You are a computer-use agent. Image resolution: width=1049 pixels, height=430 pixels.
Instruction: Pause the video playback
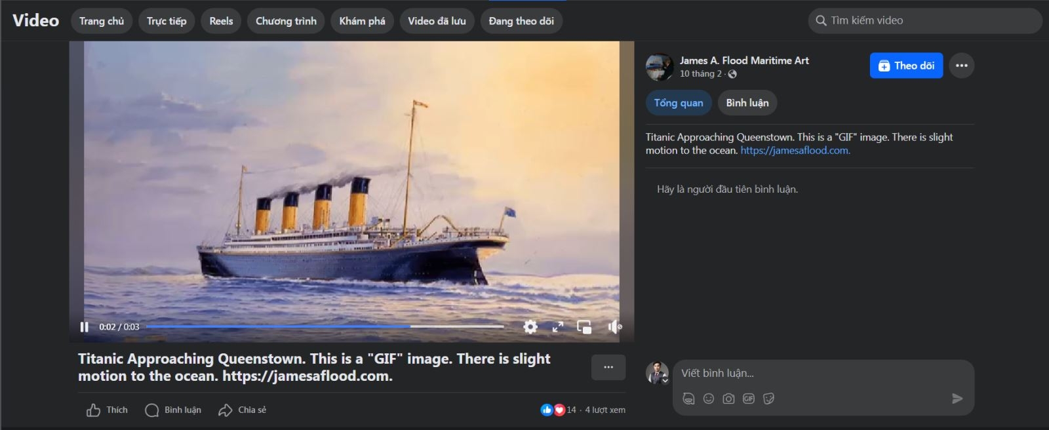pyautogui.click(x=84, y=326)
